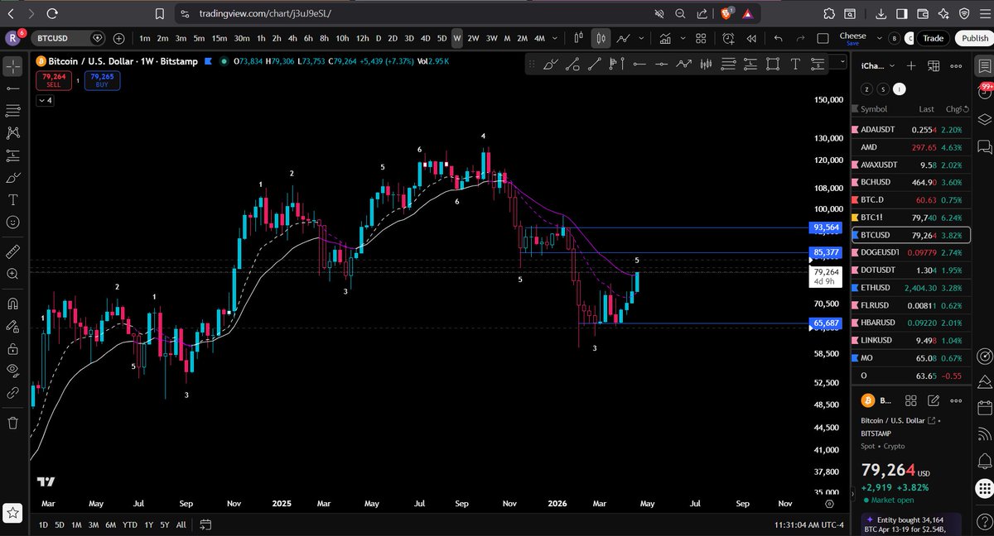
Task: Open the fullscreen mode square icon near Cheese
Action: (823, 38)
